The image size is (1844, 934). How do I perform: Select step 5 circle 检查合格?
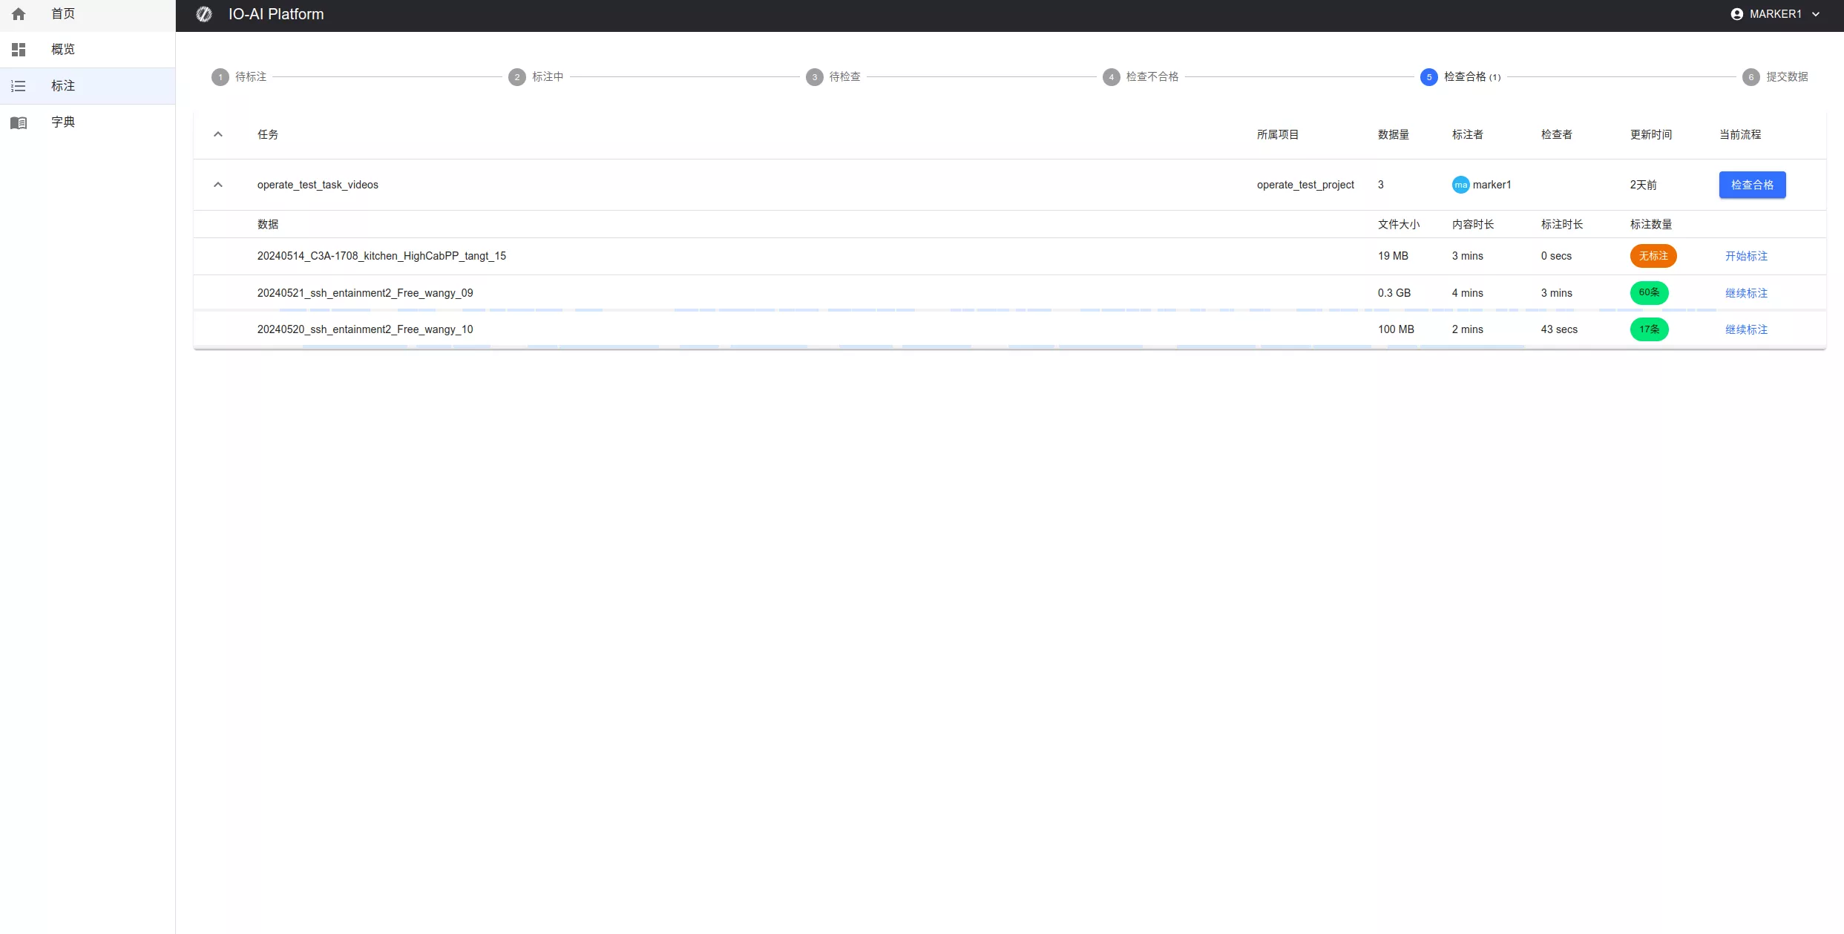pos(1428,77)
